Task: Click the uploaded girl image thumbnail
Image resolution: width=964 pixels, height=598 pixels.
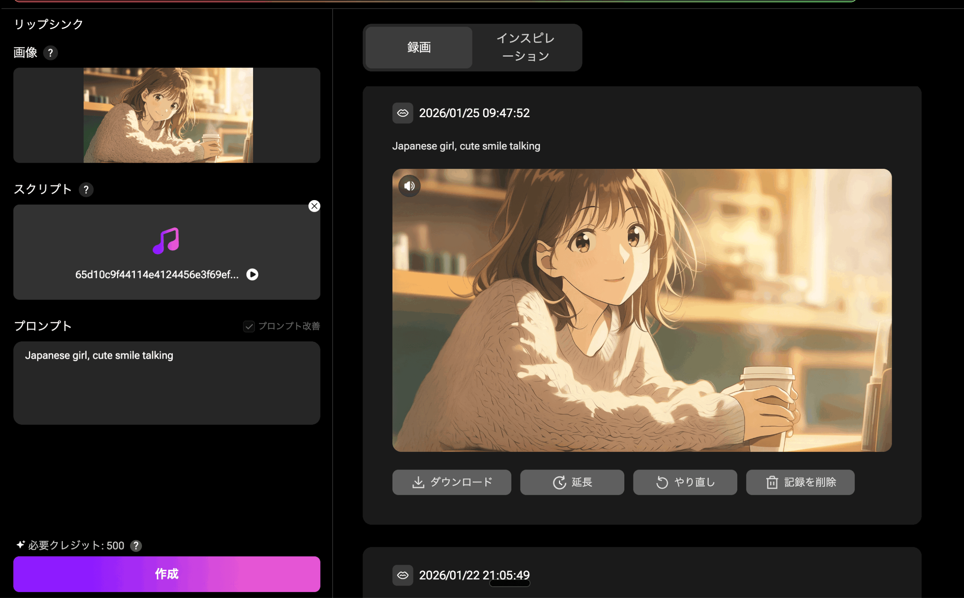Action: (167, 115)
